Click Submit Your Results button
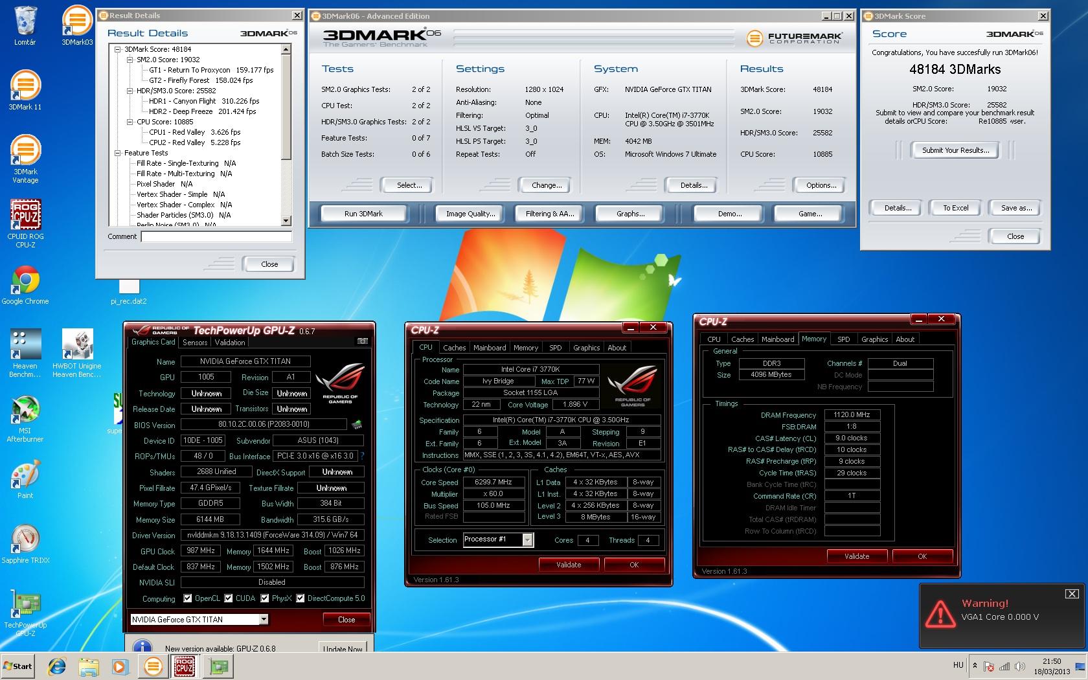1088x680 pixels. [x=955, y=150]
